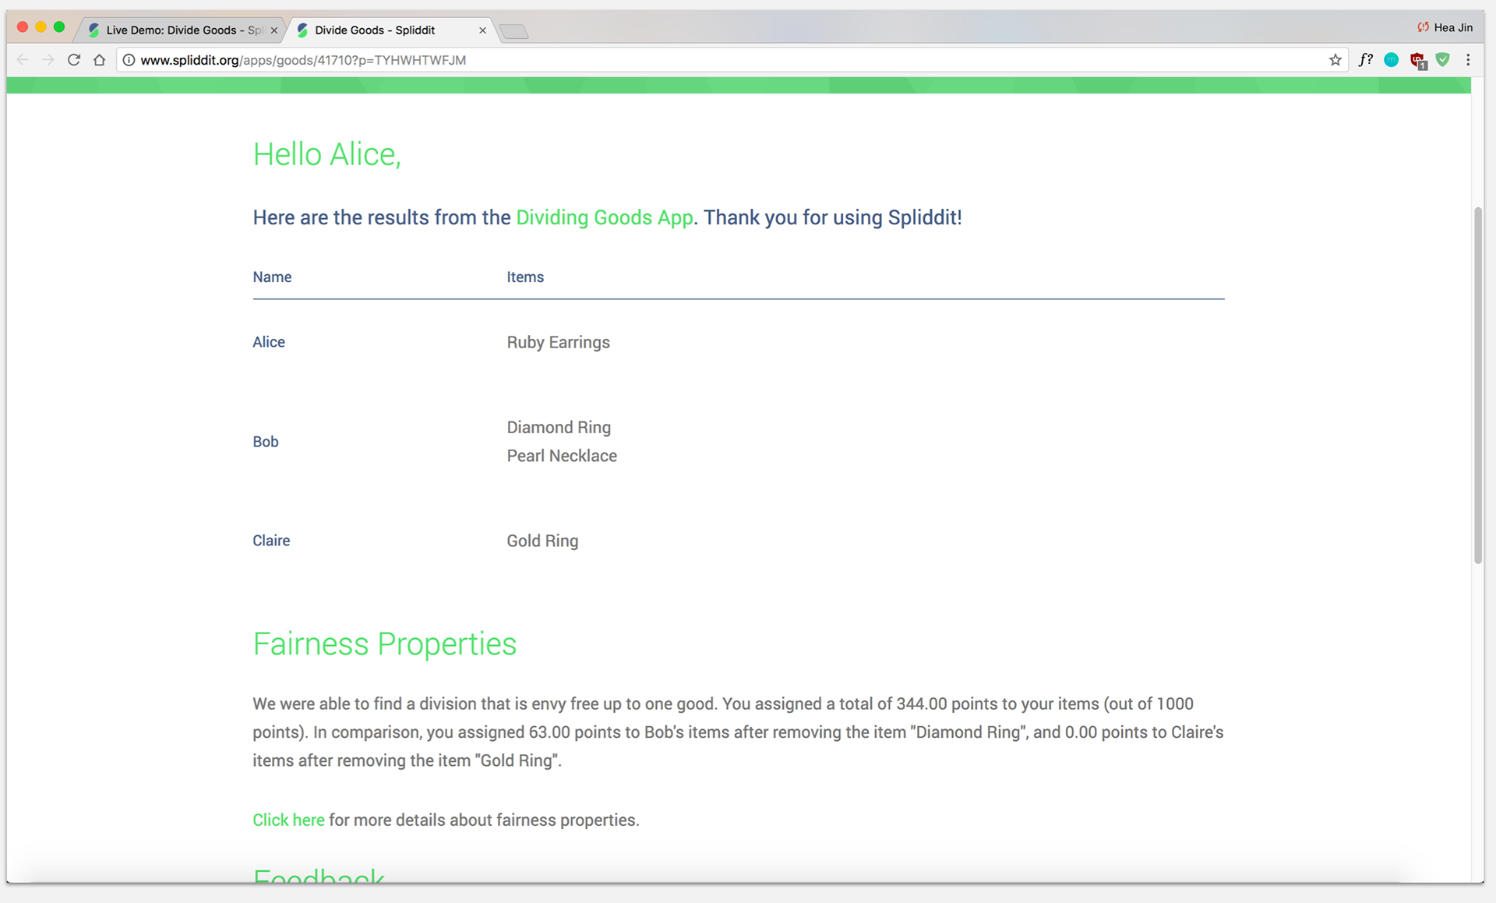Screen dimensions: 1496x903
Task: Bookmark this page with the star
Action: pyautogui.click(x=1335, y=60)
